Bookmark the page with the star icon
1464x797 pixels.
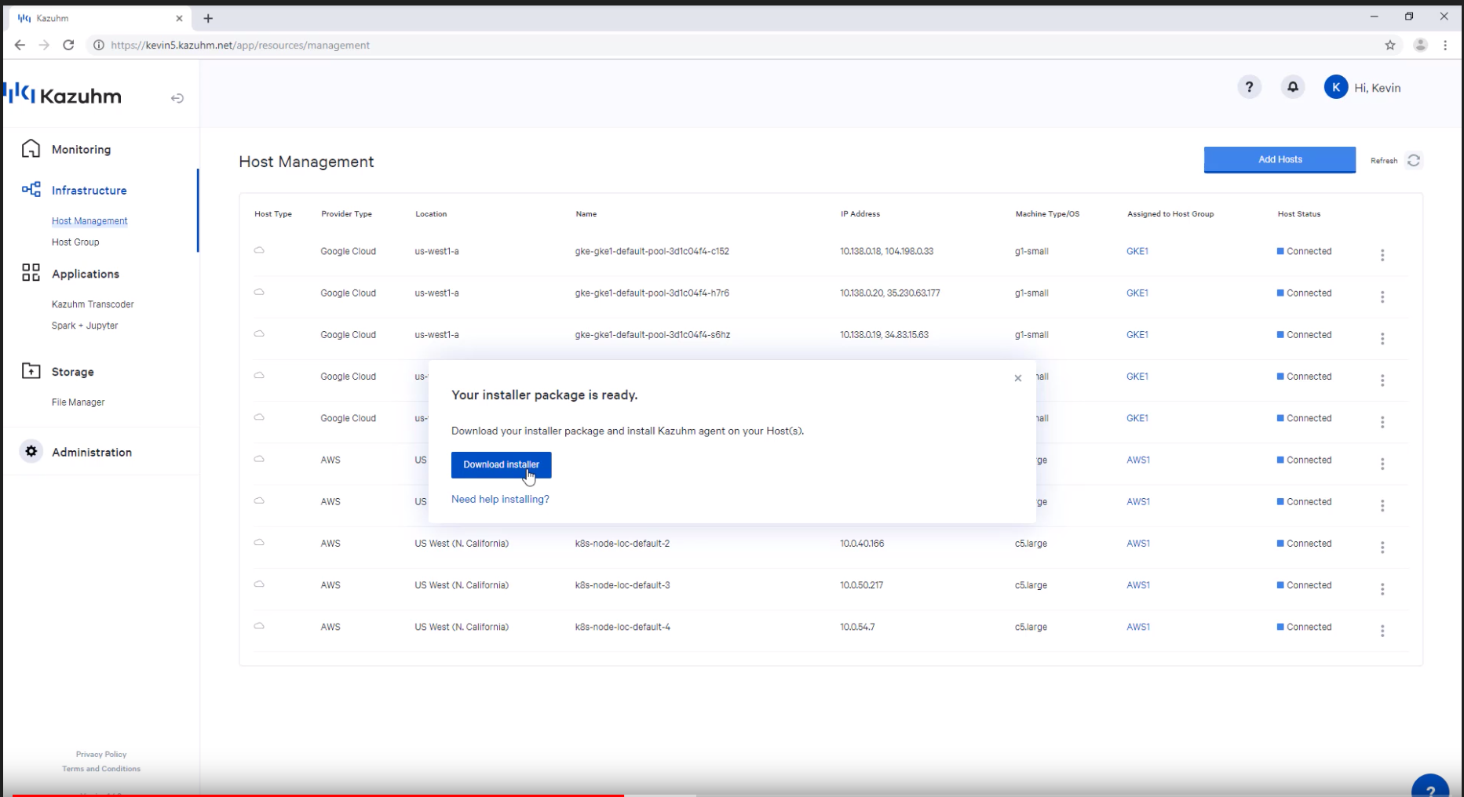point(1390,45)
